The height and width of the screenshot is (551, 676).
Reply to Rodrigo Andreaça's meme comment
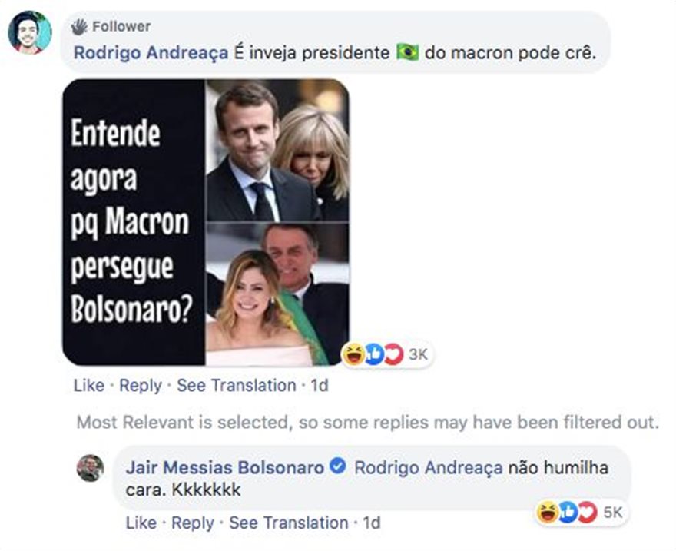[x=141, y=385]
